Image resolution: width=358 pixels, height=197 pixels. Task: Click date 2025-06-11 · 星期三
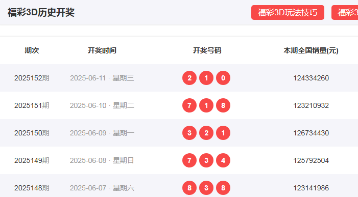(102, 78)
